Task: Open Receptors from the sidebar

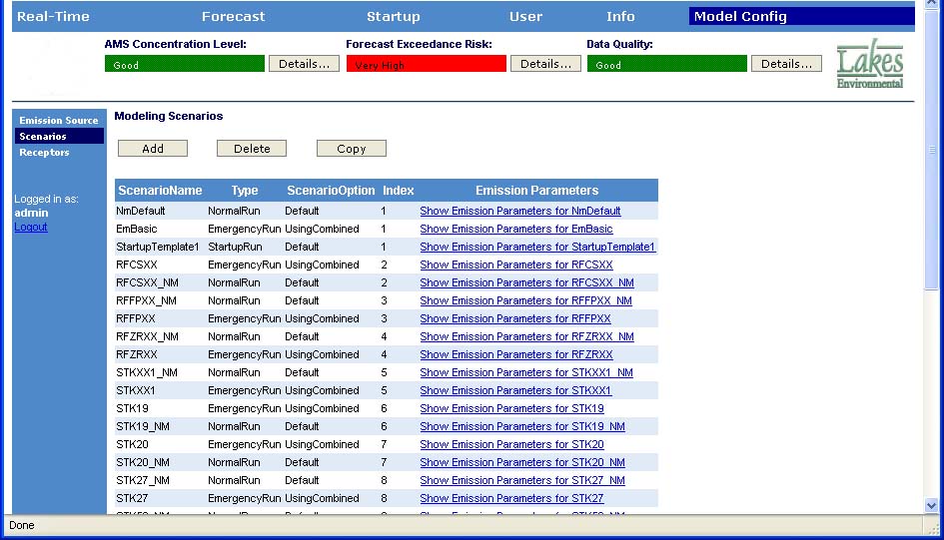Action: pyautogui.click(x=44, y=153)
